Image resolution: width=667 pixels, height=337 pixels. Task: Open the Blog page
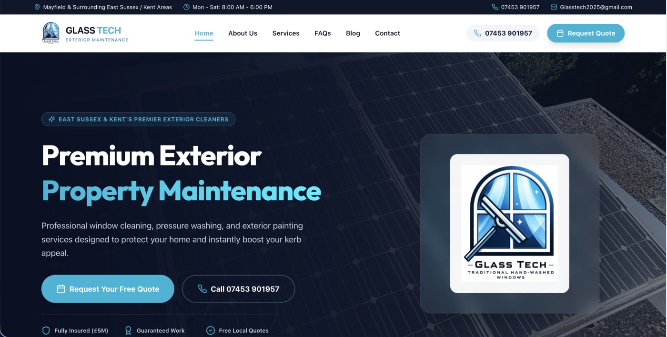coord(353,33)
